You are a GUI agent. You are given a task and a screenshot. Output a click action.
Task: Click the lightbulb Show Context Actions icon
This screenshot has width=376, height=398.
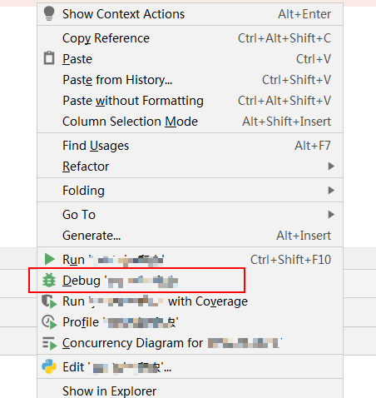point(49,13)
